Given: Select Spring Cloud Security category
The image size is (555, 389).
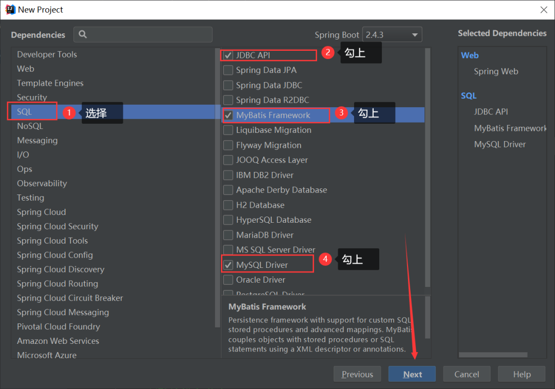Looking at the screenshot, I should coord(58,226).
